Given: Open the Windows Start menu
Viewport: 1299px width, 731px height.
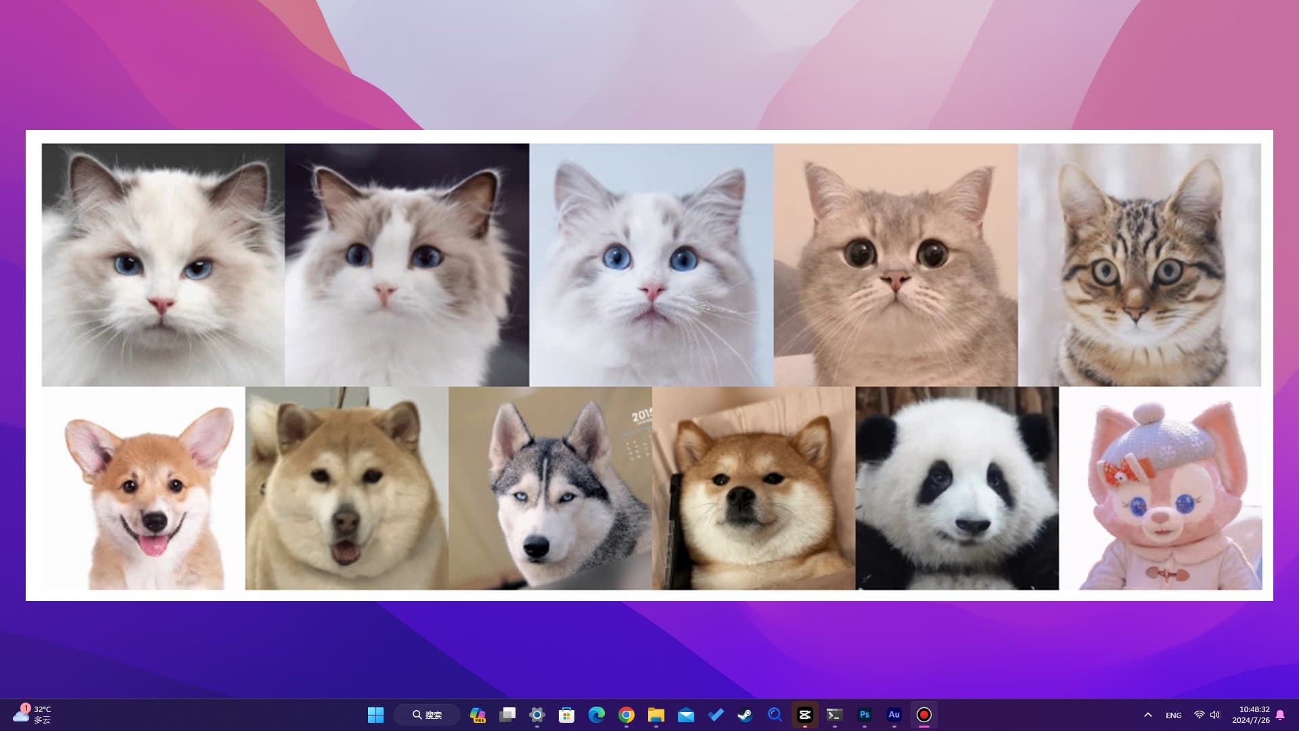Looking at the screenshot, I should click(x=375, y=715).
